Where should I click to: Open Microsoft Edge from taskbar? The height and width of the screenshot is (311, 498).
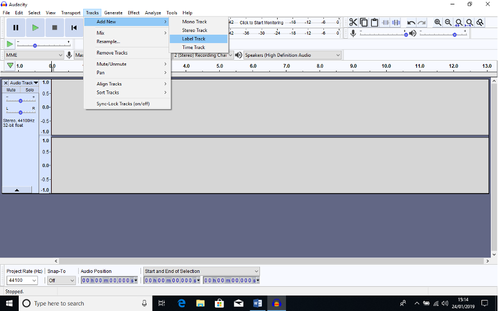point(181,303)
